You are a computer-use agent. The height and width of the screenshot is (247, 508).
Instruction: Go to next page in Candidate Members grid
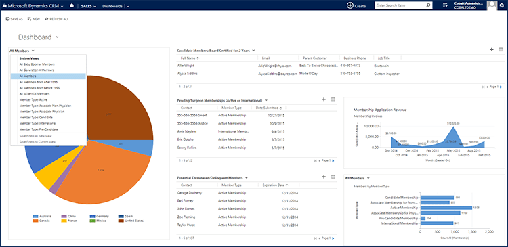click(501, 87)
